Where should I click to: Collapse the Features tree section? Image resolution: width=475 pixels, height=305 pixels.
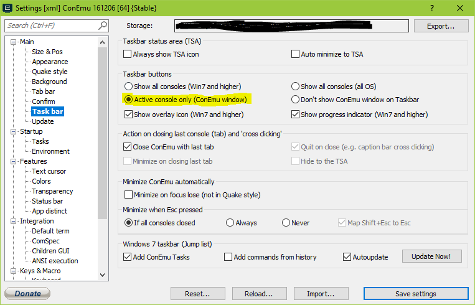(x=14, y=161)
